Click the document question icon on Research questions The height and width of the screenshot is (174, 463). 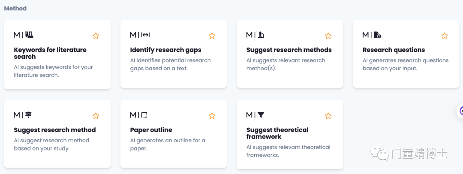click(x=378, y=35)
